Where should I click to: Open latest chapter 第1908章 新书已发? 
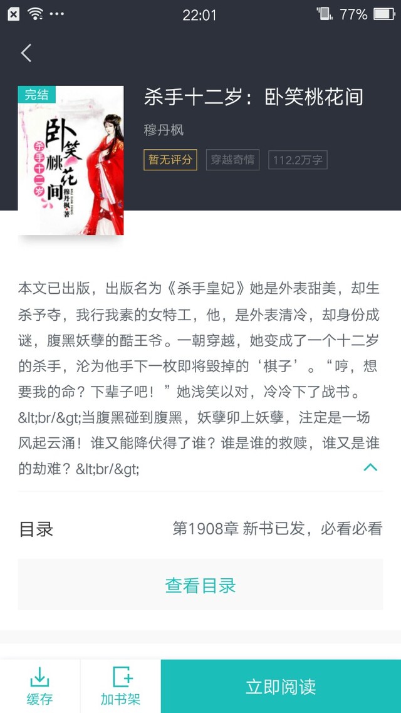click(x=278, y=529)
